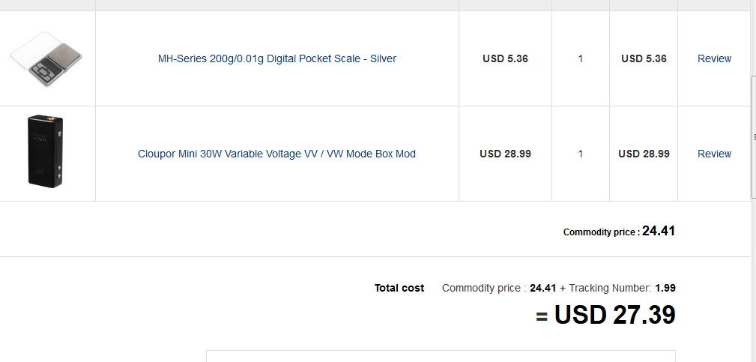Image resolution: width=756 pixels, height=362 pixels.
Task: Click the USD 27.39 grand total
Action: tap(614, 315)
